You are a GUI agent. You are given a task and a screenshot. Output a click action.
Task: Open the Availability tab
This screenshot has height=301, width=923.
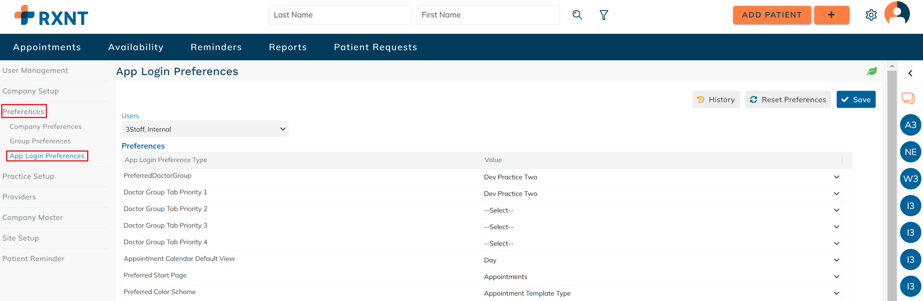click(136, 47)
